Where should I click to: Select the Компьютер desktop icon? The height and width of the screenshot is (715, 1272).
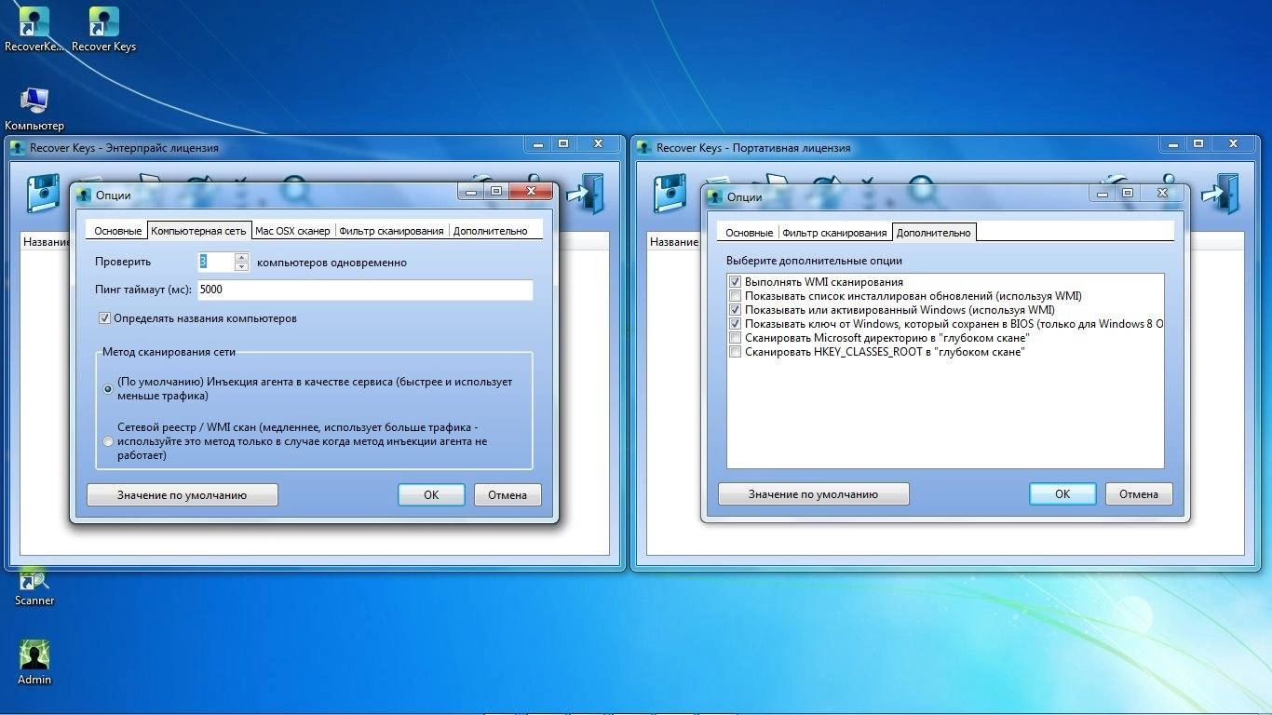(34, 109)
